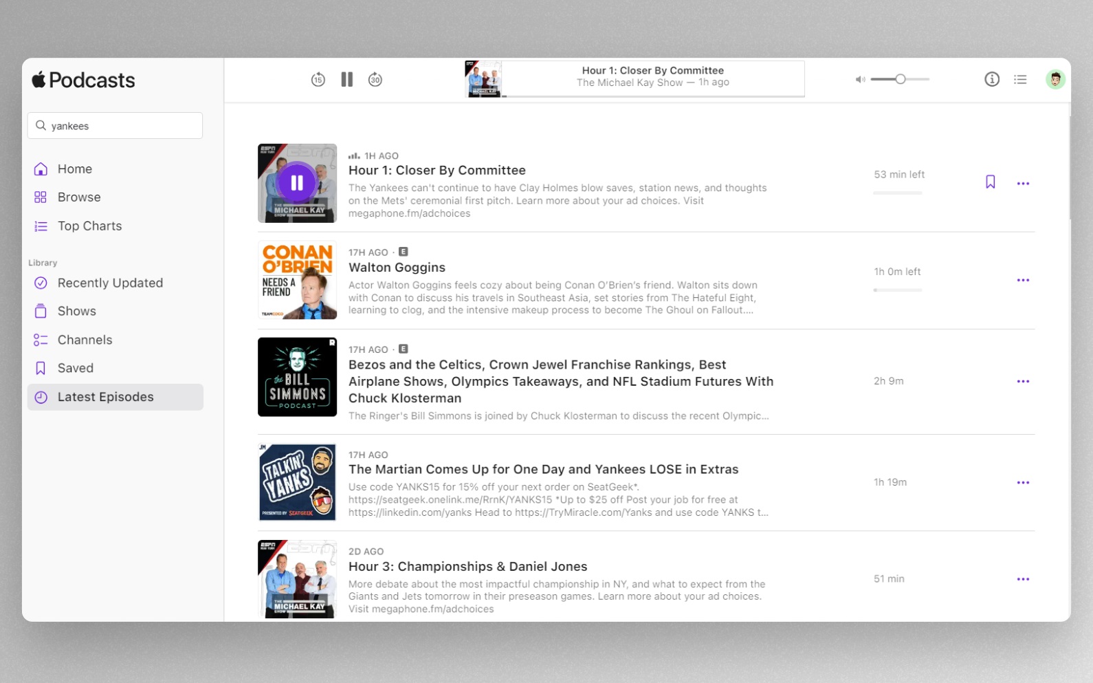Open more options for Talkin' Yanks episode
Image resolution: width=1093 pixels, height=683 pixels.
point(1023,483)
